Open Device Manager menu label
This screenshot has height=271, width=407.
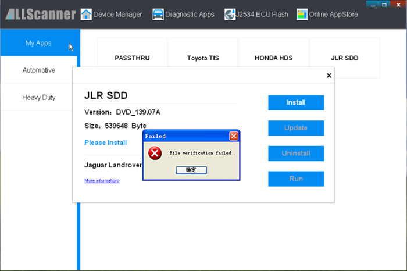117,15
